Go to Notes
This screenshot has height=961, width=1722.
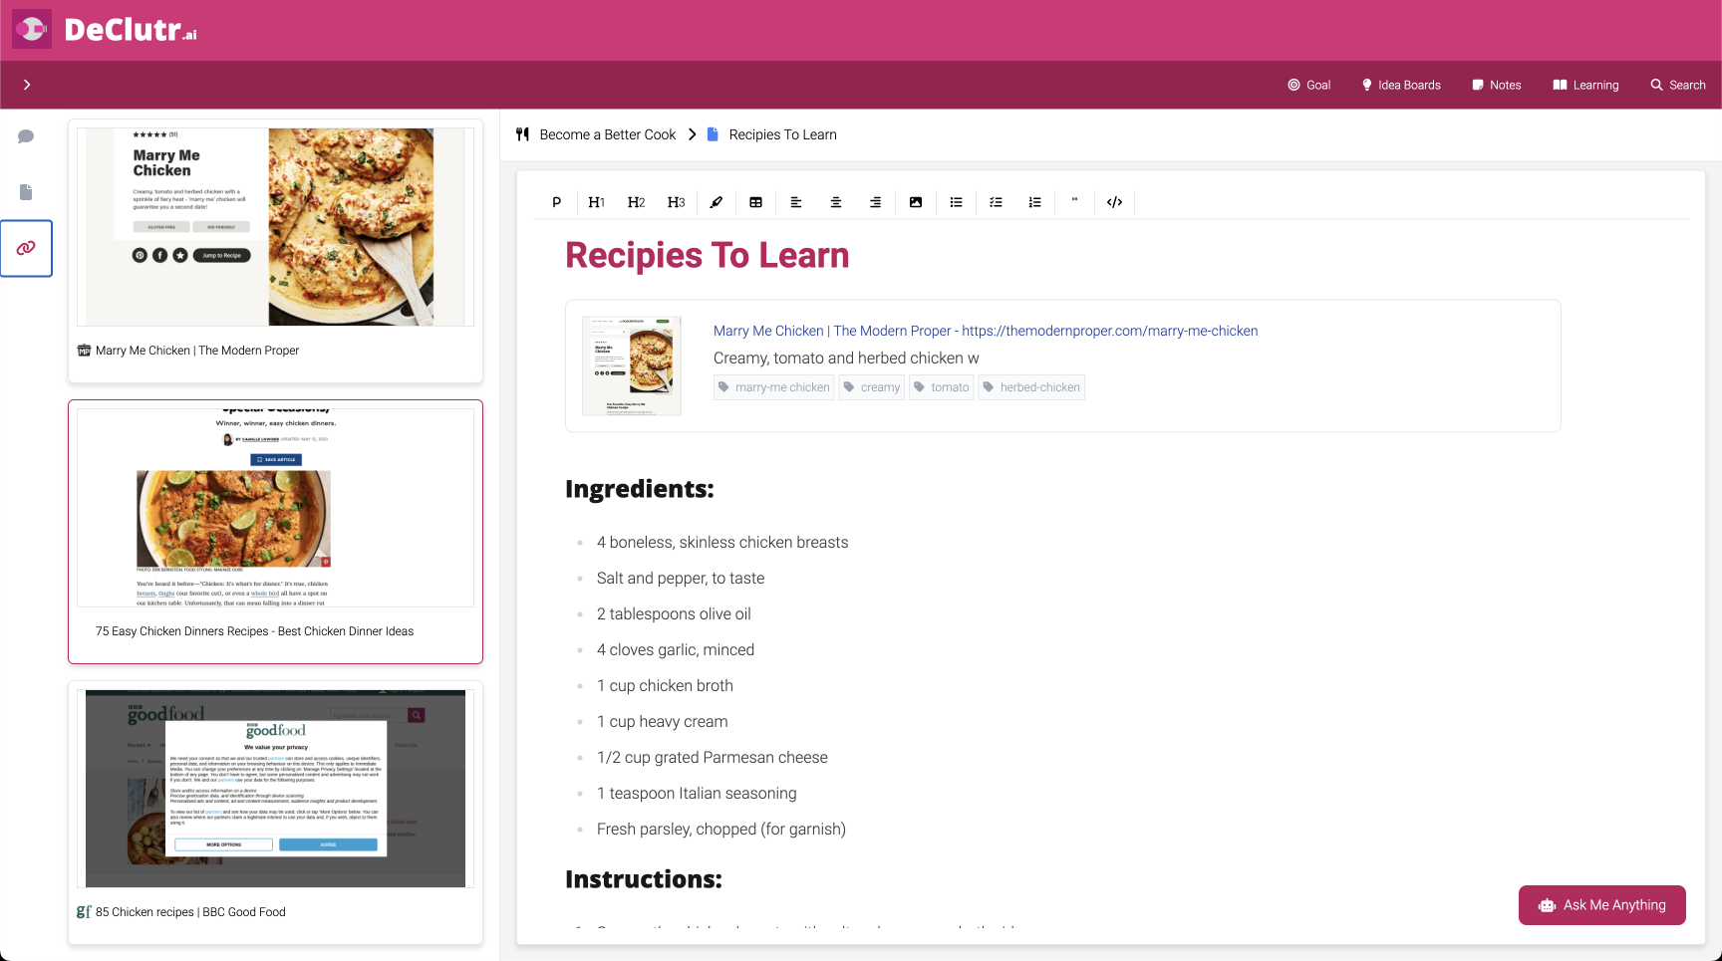point(1497,85)
